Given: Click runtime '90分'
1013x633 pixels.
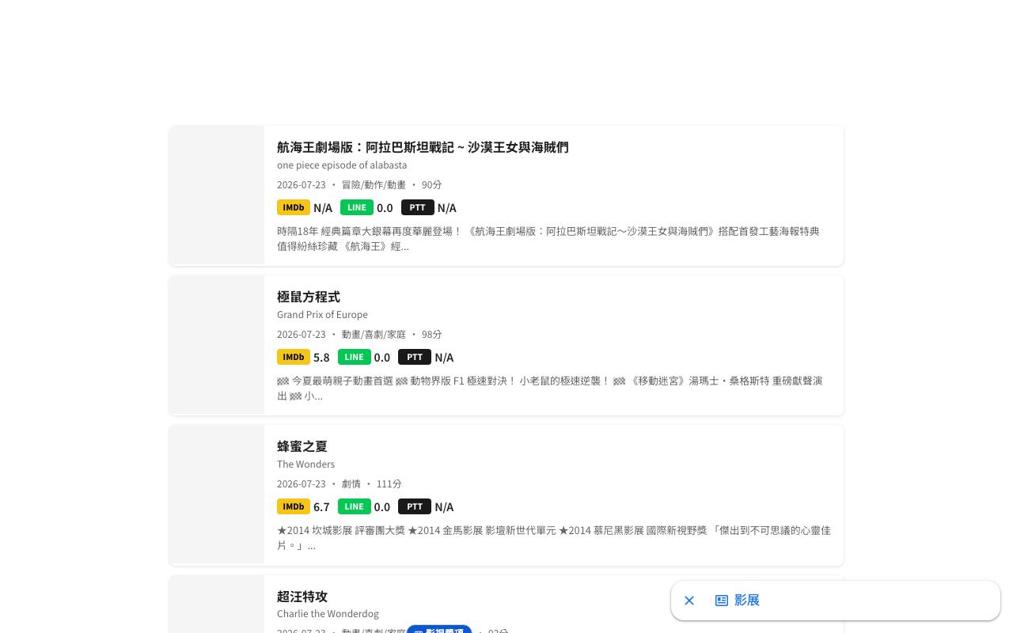Looking at the screenshot, I should pos(432,185).
